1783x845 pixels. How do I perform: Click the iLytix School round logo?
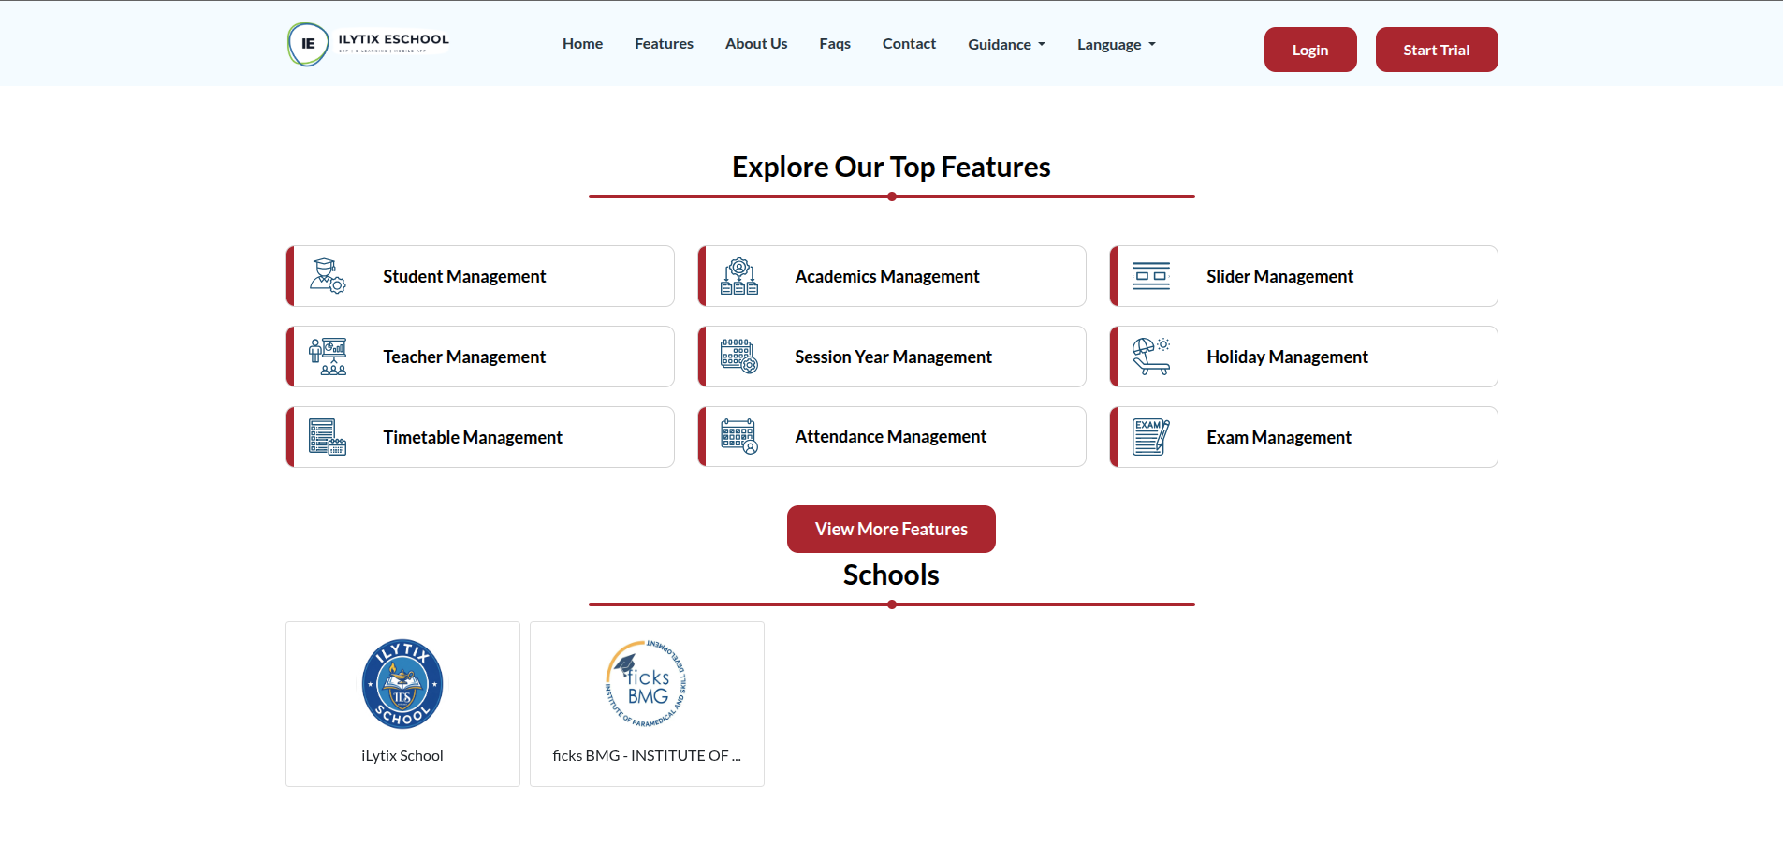pos(402,684)
